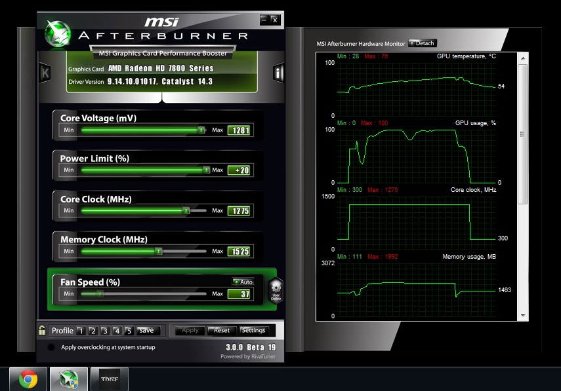561x391 pixels.
Task: Click the Reset button
Action: pos(222,330)
